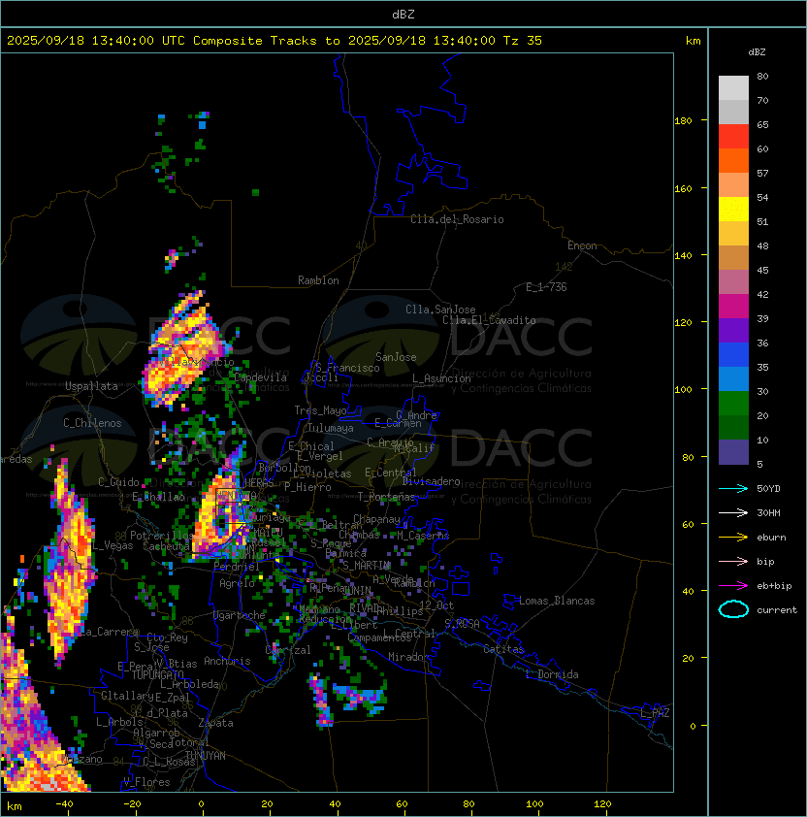Click the 'Tres_Mayo' map label
Screen dimensions: 807x817
(x=320, y=410)
